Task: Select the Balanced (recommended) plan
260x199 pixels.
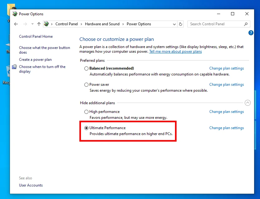Action: coord(86,68)
